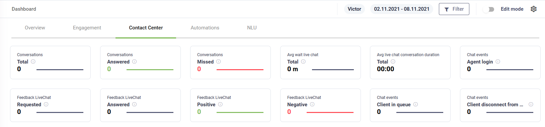Show info for Agent login
545x127 pixels.
click(x=498, y=61)
